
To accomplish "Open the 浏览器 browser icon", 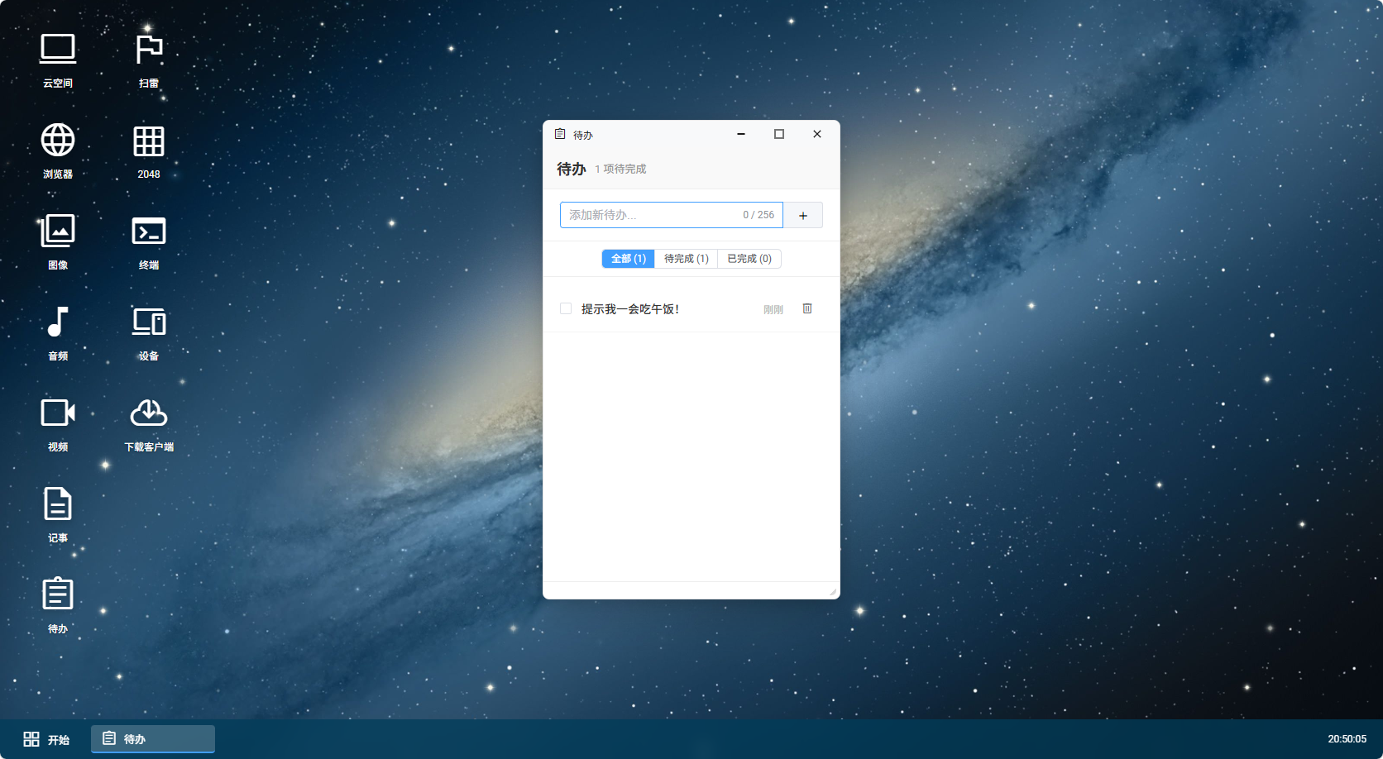I will point(58,150).
